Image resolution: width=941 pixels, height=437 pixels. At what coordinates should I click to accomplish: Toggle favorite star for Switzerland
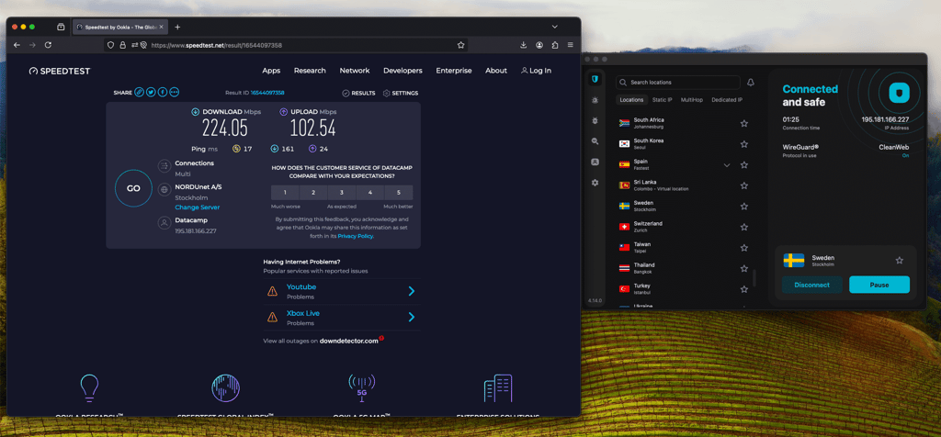(744, 227)
